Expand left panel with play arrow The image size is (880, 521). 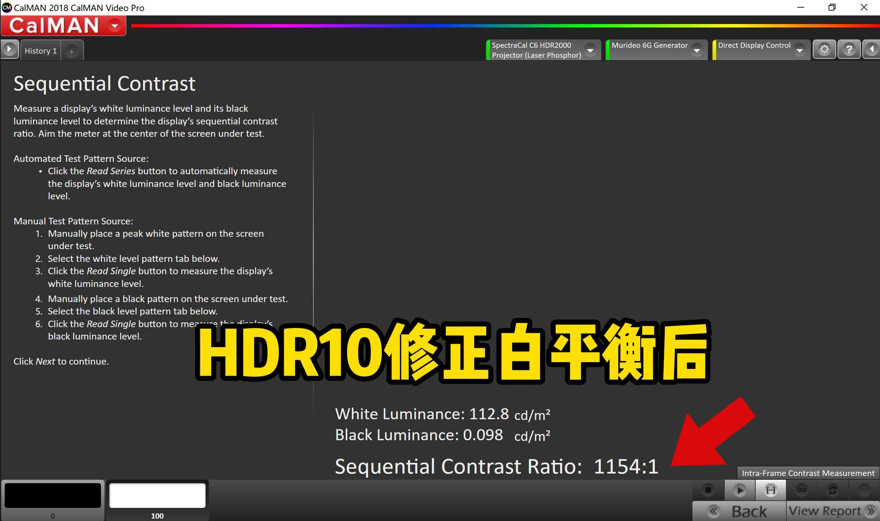click(x=10, y=49)
